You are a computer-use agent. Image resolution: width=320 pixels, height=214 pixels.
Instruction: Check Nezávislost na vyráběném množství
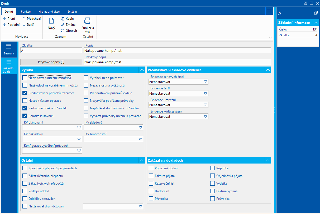[25, 85]
